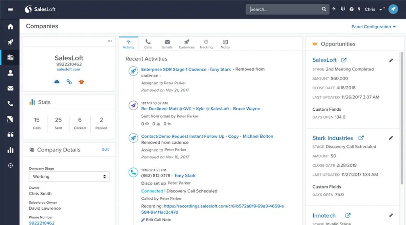
Task: Switch to the Activity tab
Action: click(129, 44)
